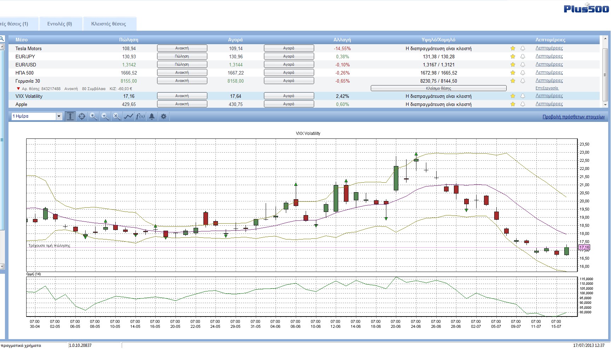Image resolution: width=611 pixels, height=349 pixels.
Task: Sort by the Πώληση column header
Action: tap(129, 40)
